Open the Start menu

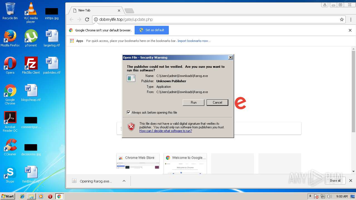tap(8, 196)
